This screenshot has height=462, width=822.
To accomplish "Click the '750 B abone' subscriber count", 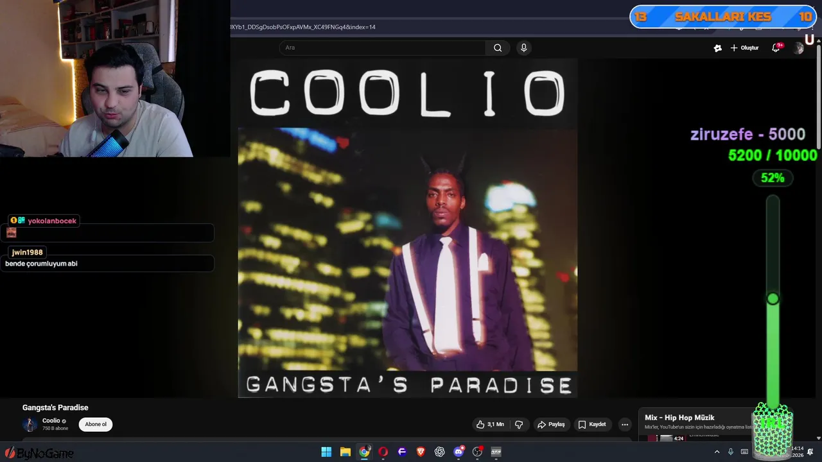I will pyautogui.click(x=55, y=429).
